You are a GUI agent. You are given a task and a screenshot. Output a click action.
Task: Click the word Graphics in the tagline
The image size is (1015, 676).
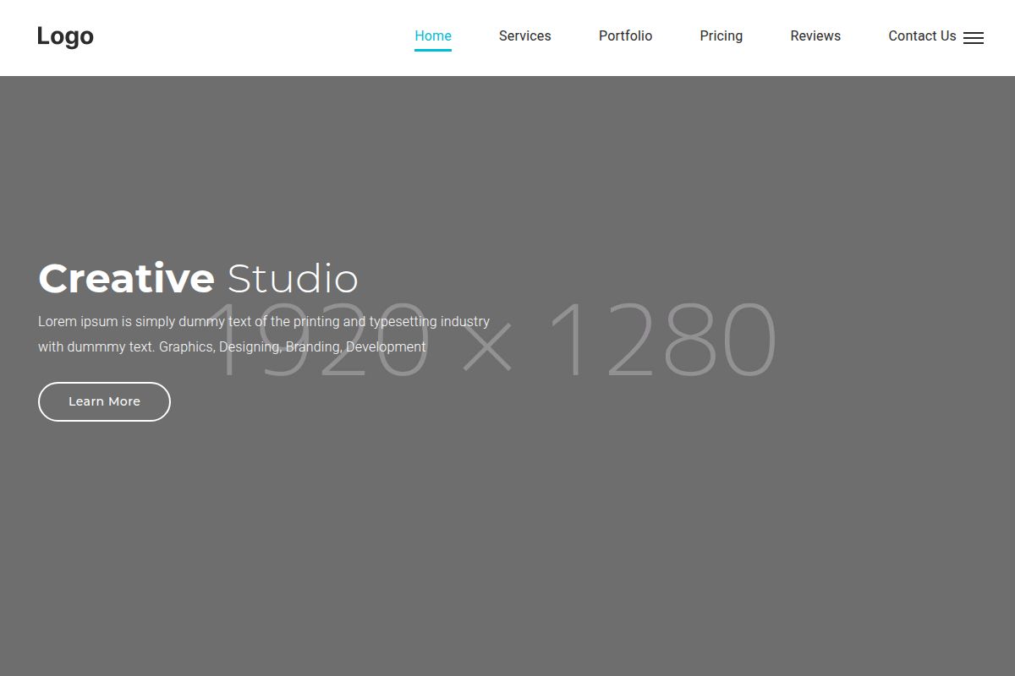coord(186,347)
